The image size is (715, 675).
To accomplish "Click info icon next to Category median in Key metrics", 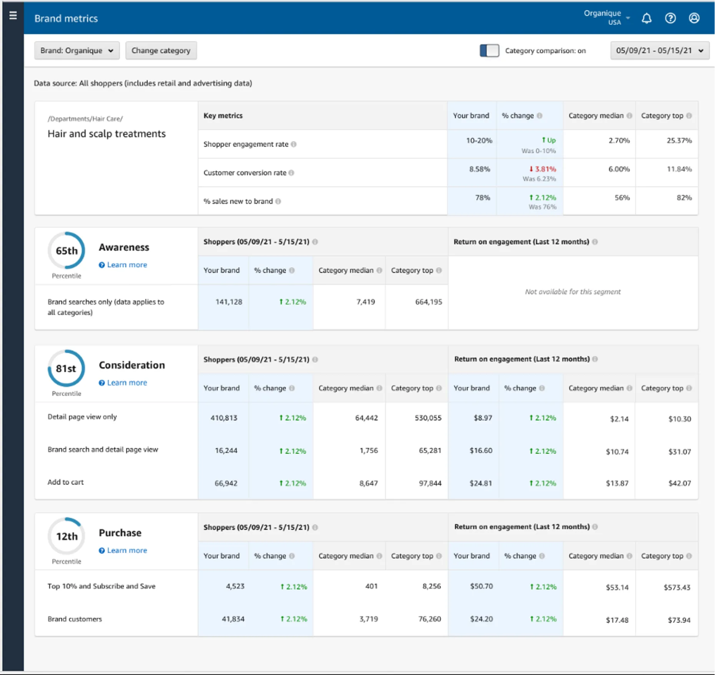I will (629, 116).
